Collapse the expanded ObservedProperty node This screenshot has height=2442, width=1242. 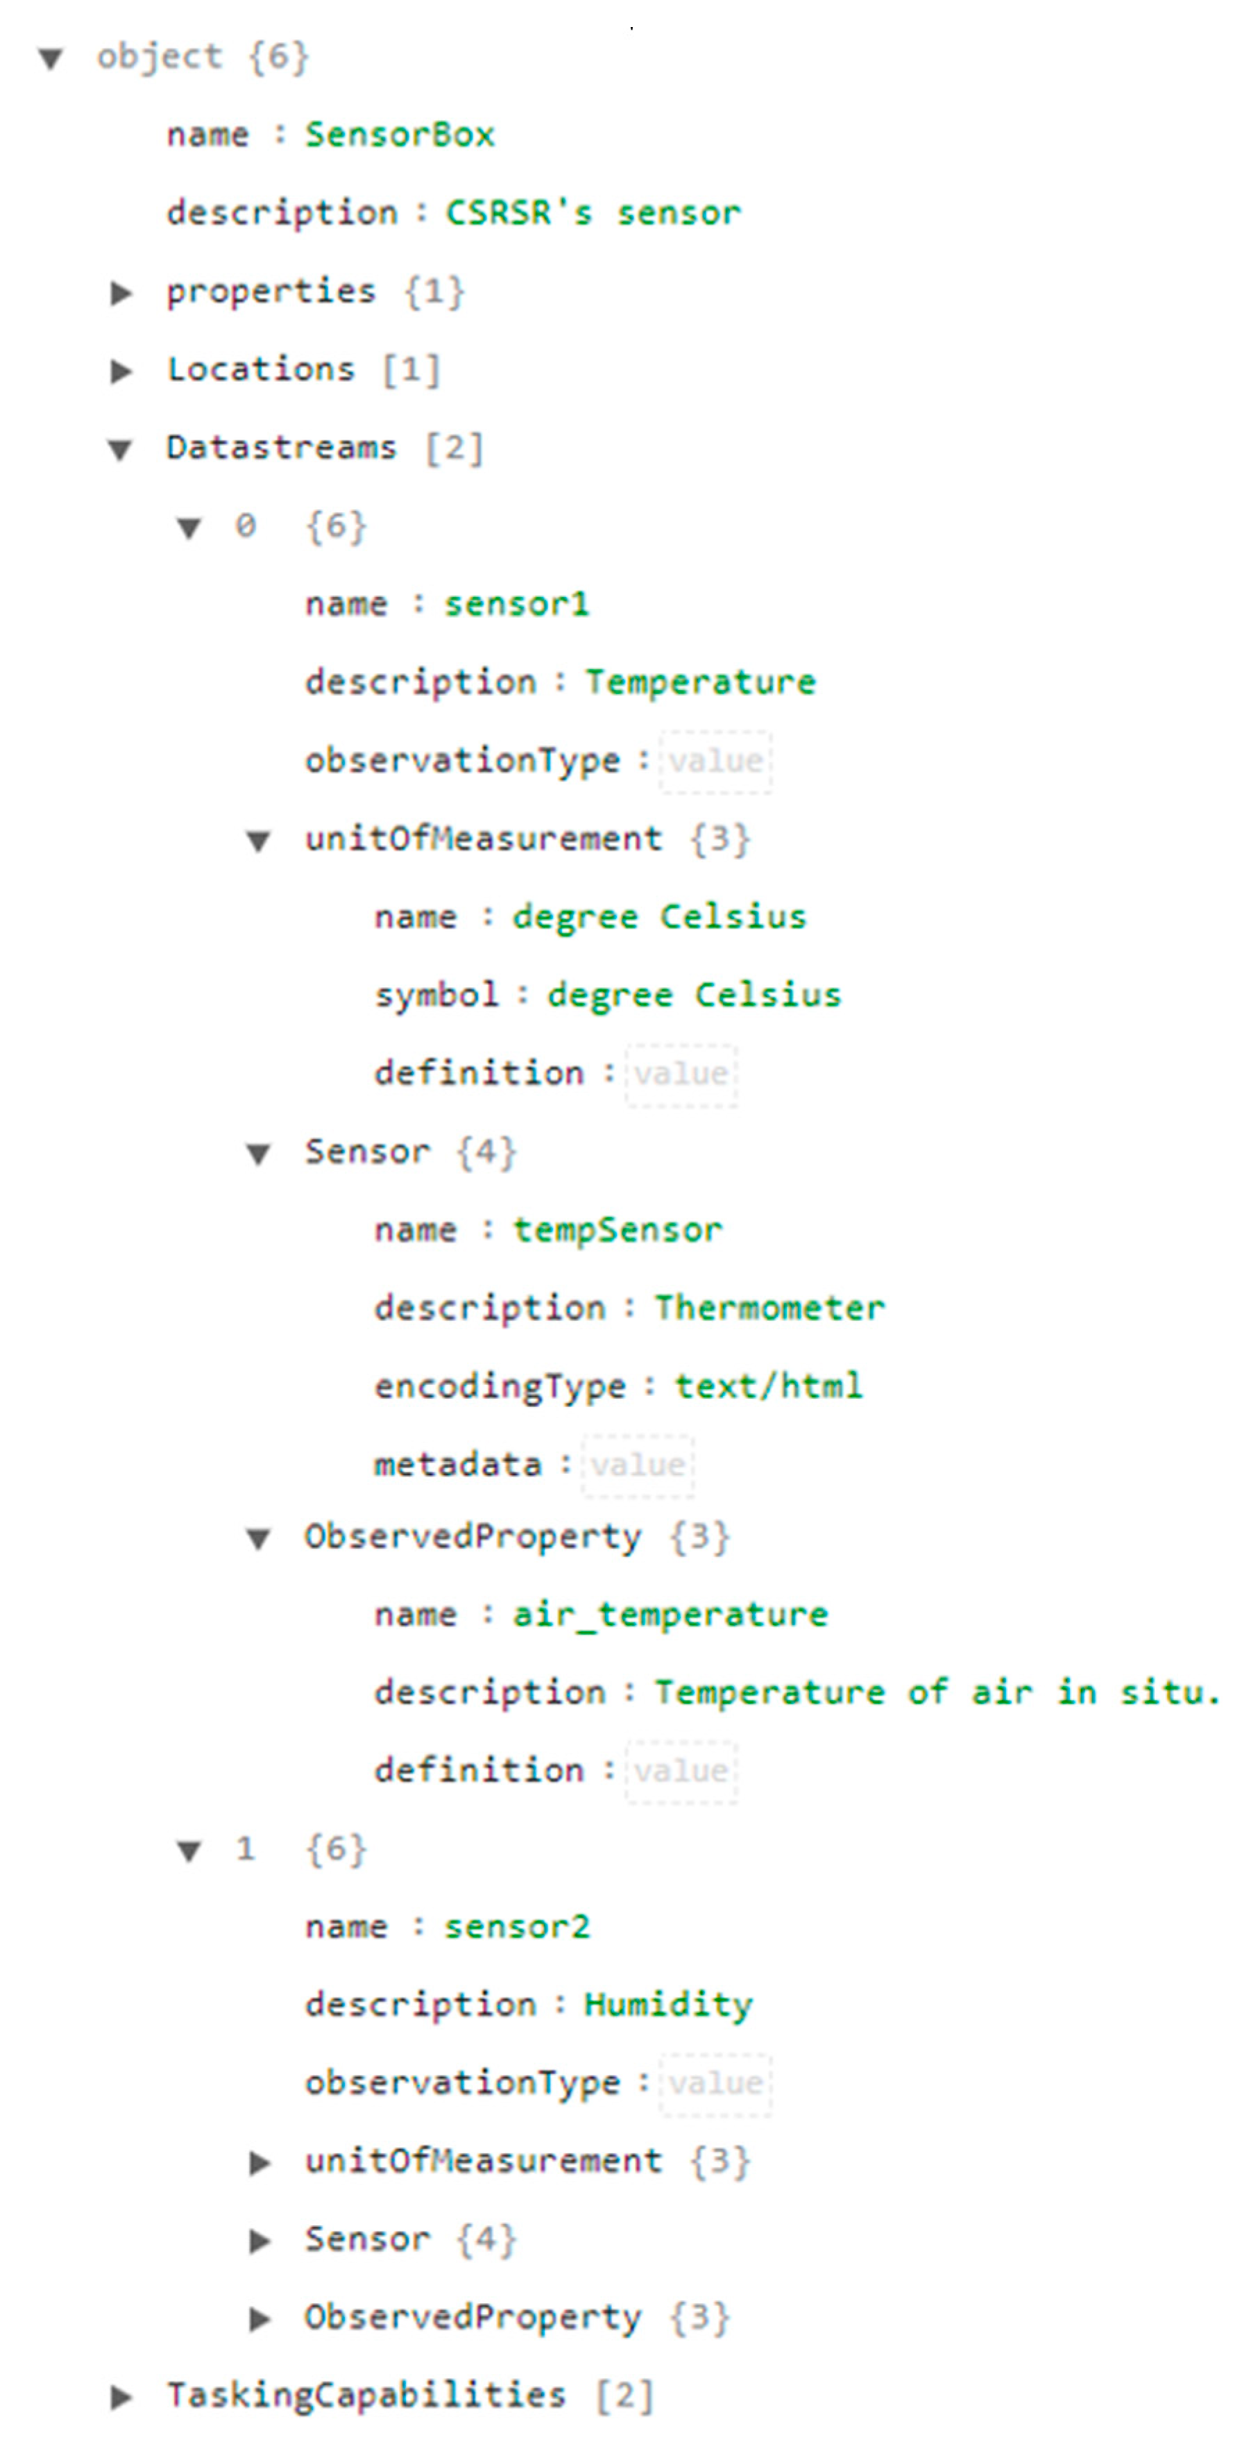tap(259, 1539)
